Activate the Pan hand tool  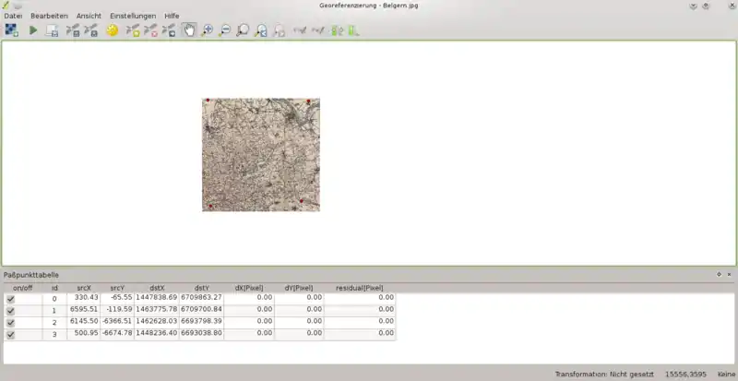pos(189,30)
